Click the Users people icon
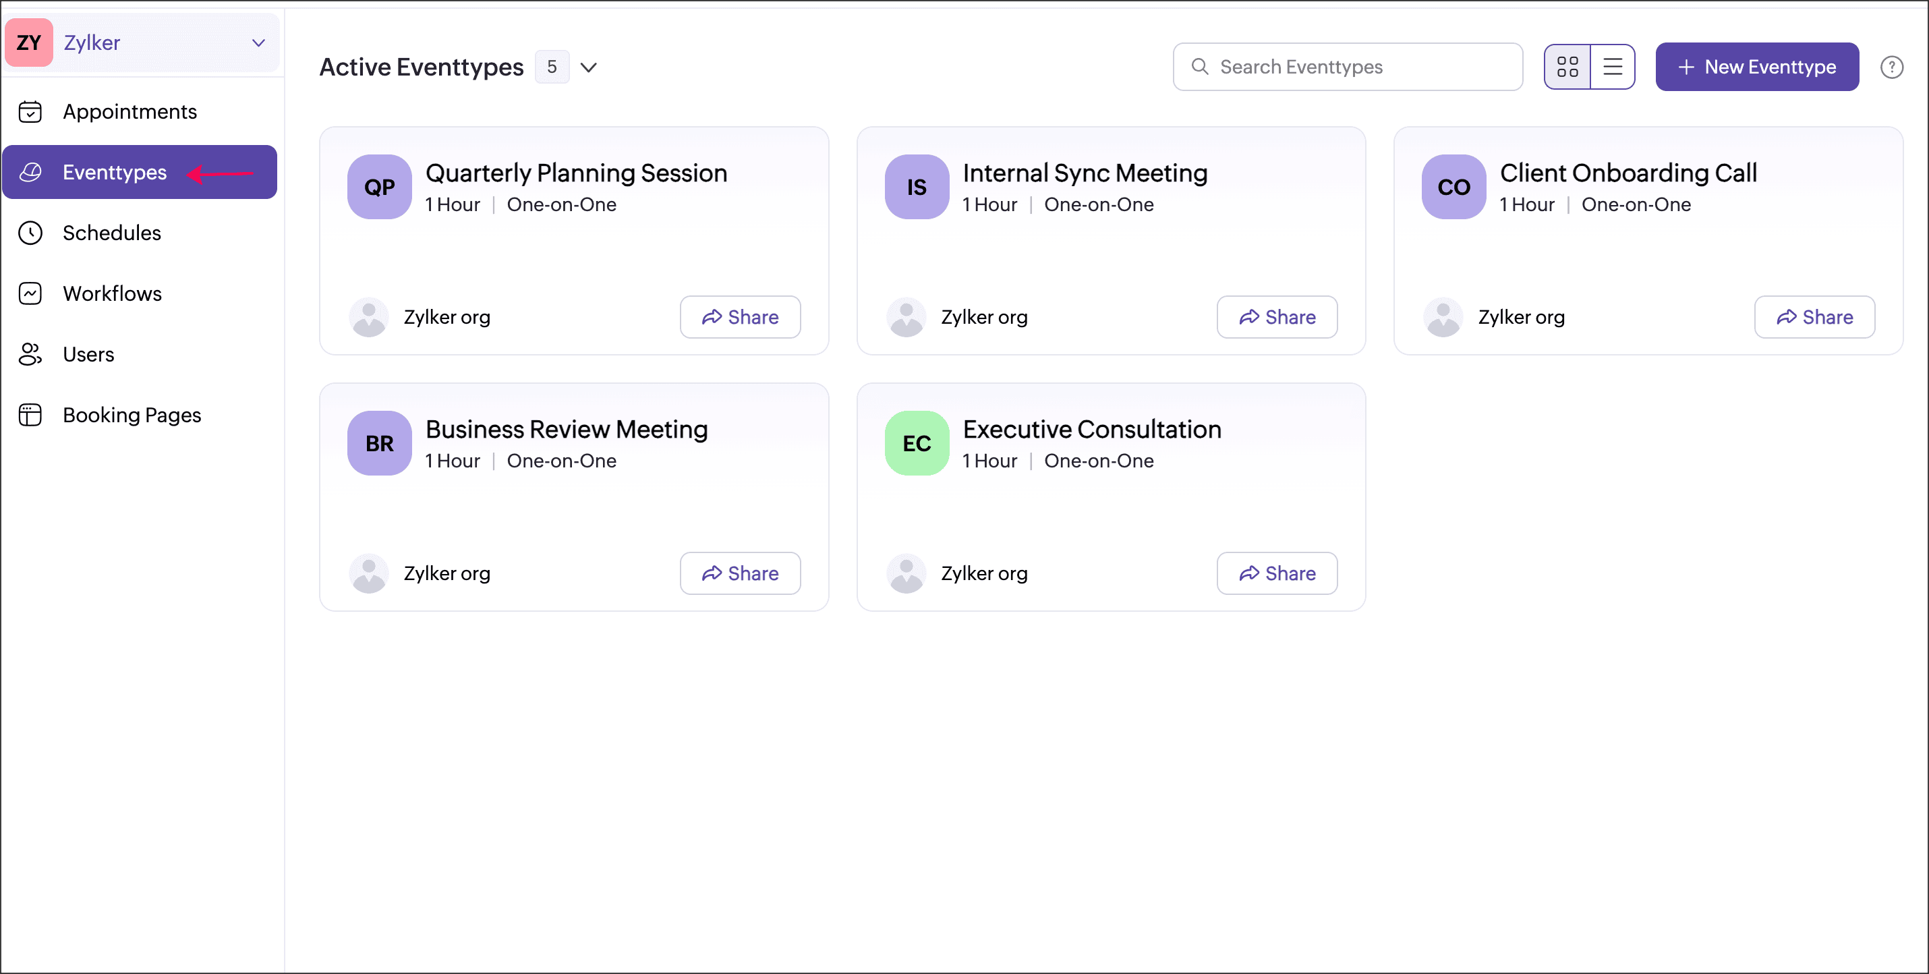This screenshot has width=1929, height=974. (30, 354)
